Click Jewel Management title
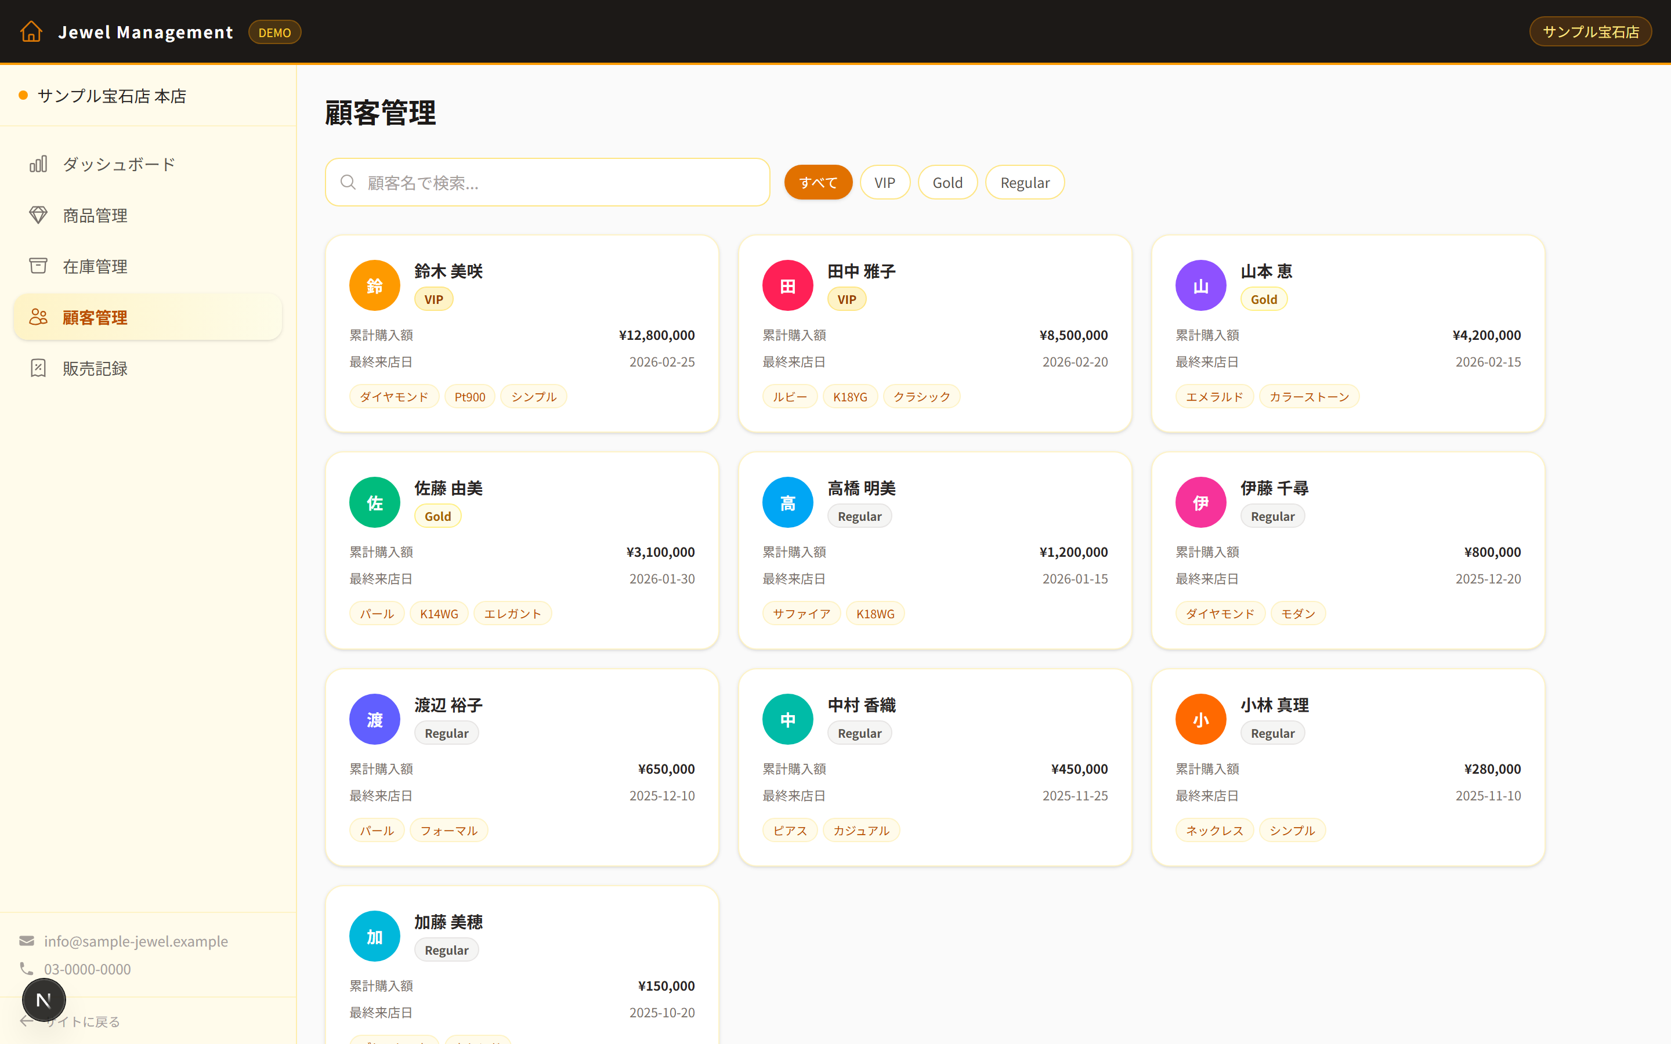Screen dimensions: 1671x1044 pos(146,32)
